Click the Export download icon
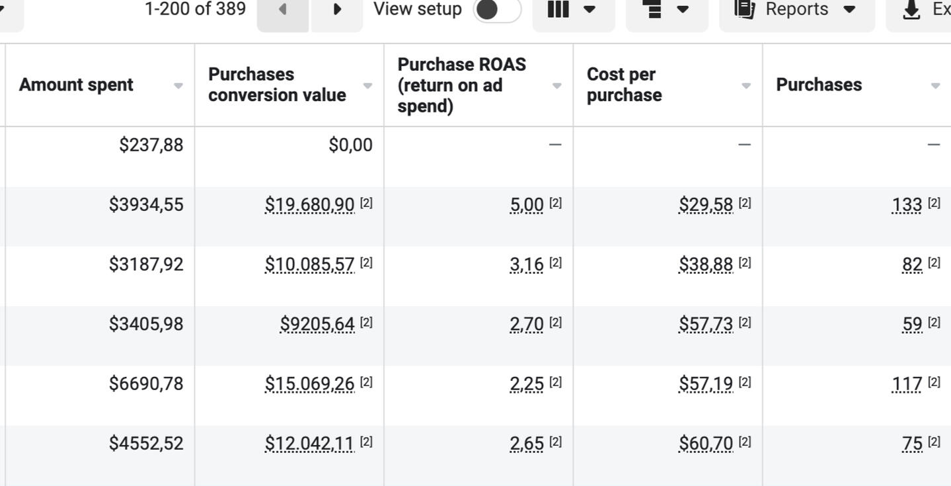The image size is (951, 486). click(912, 10)
